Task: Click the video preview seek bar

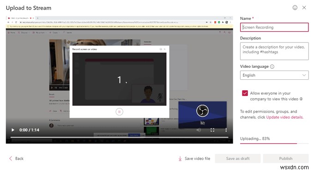Action: 119,137
